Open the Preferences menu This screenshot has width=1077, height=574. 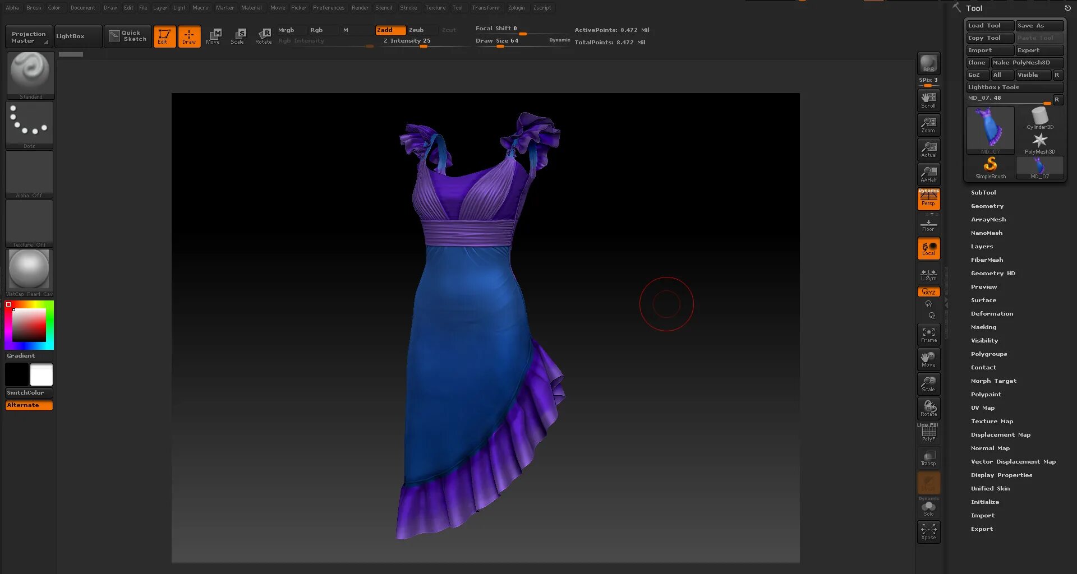pos(329,8)
